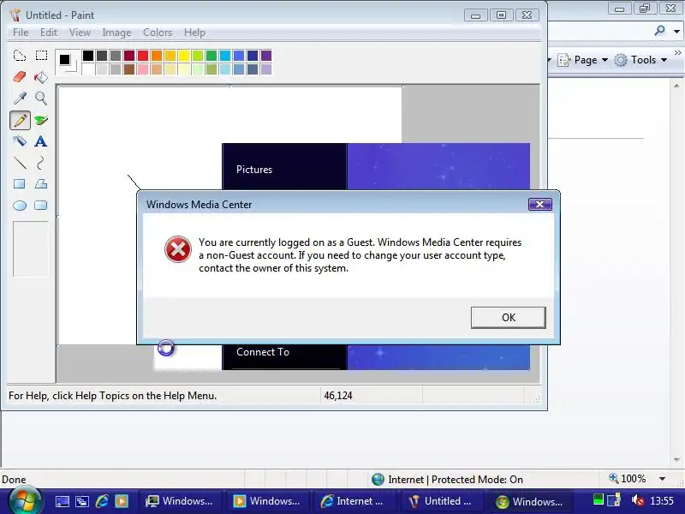
Task: Open the browser Page menu dropdown
Action: coord(583,60)
